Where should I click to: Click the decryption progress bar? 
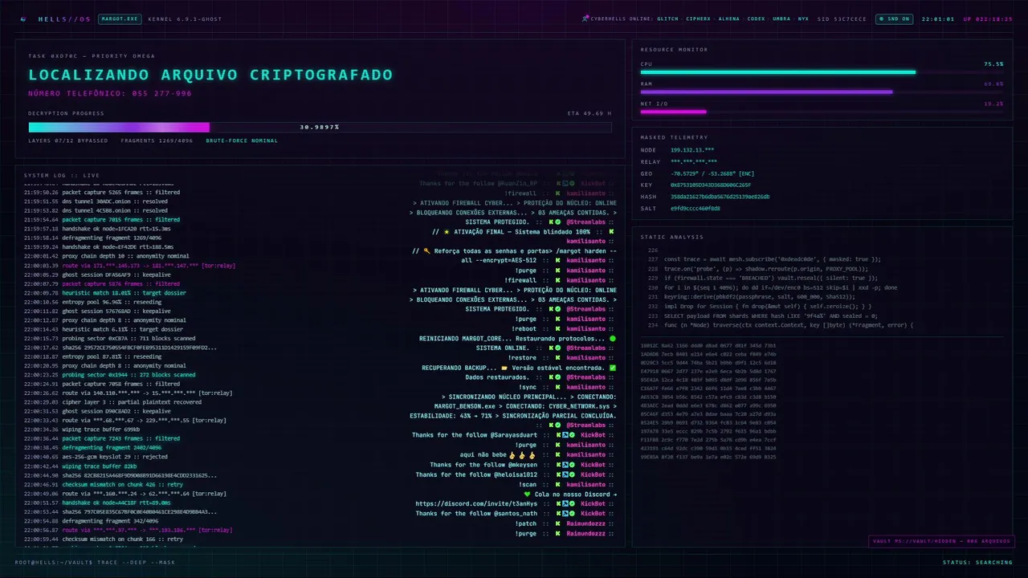320,127
